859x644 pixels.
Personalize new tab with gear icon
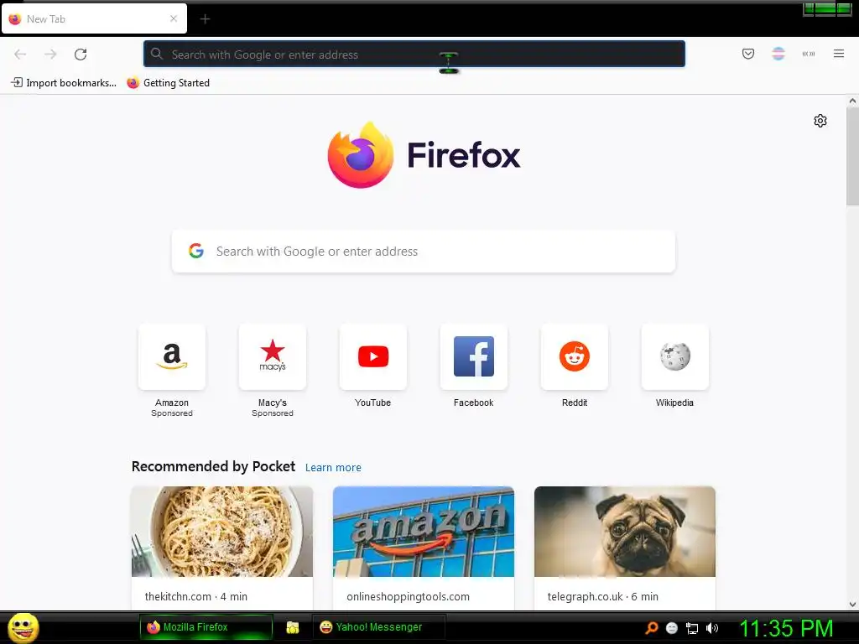click(820, 121)
